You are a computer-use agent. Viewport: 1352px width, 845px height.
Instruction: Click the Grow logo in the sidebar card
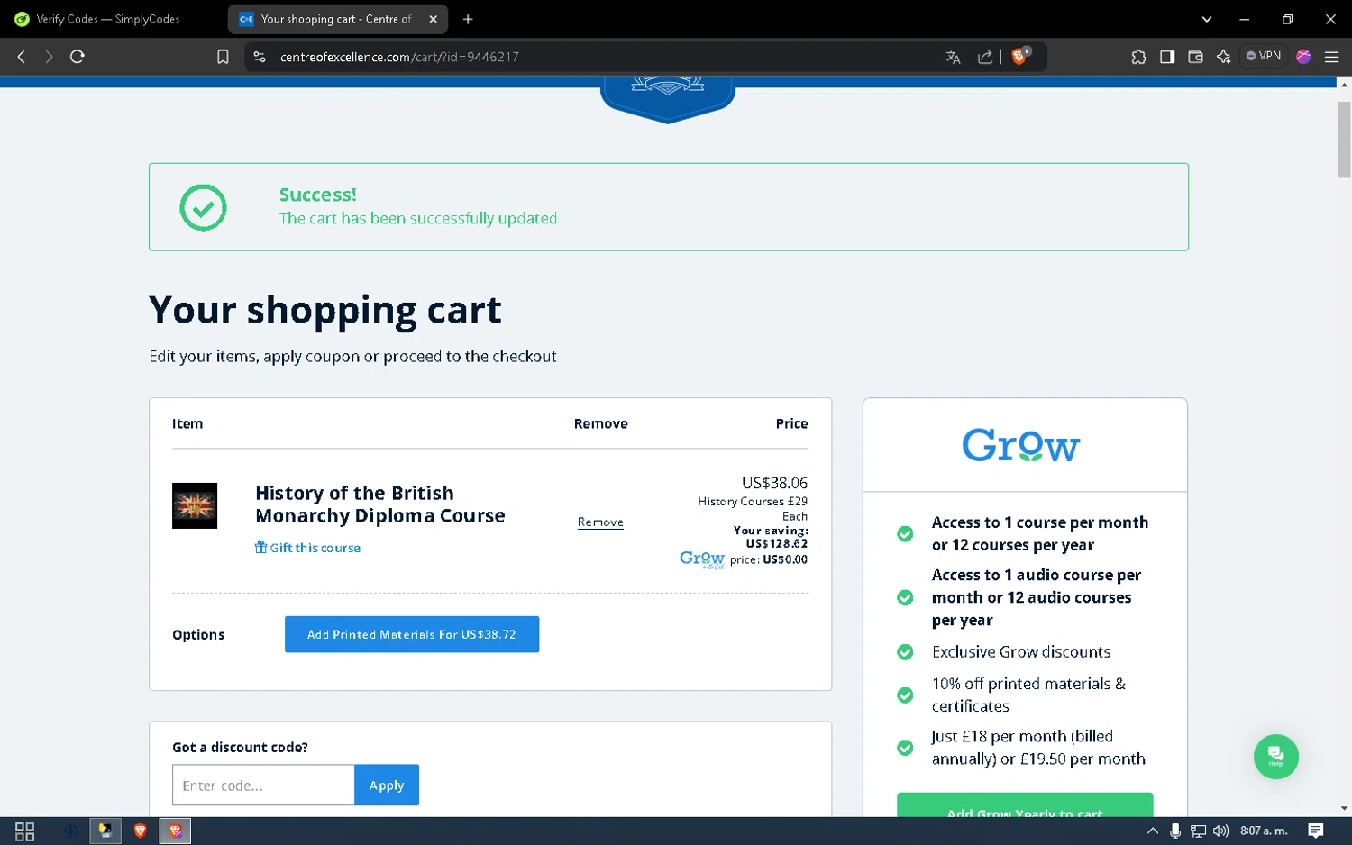click(x=1021, y=445)
